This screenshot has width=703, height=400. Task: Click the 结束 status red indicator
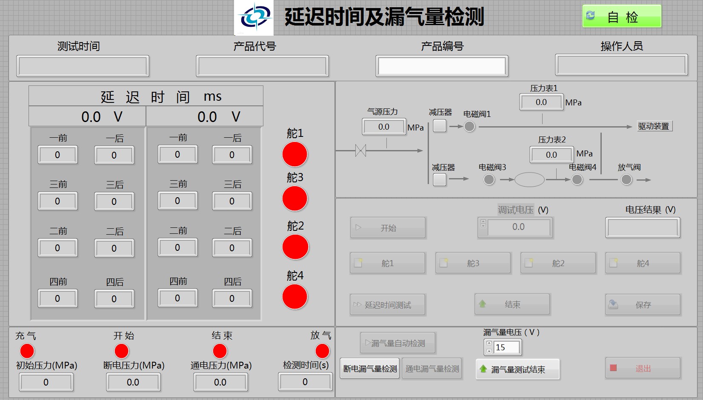[220, 351]
